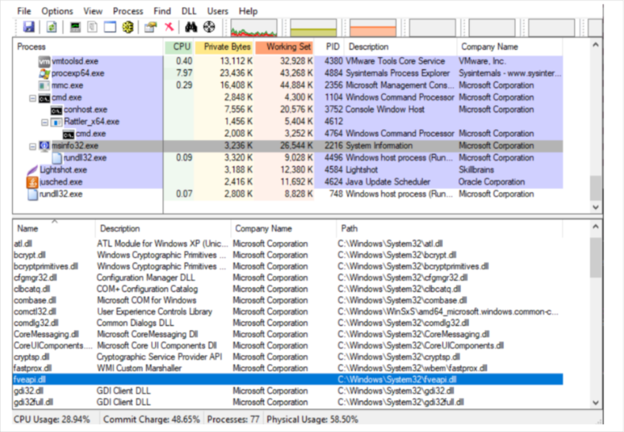Click the CPU usage mini graph in toolbar
Viewport: 624px width, 432px height.
[253, 27]
